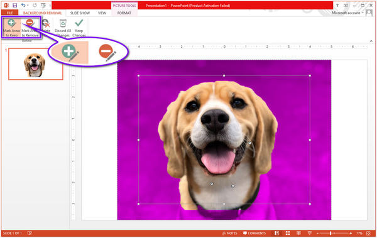Click the top-left corner marquee handle
Image resolution: width=377 pixels, height=238 pixels.
[138, 76]
